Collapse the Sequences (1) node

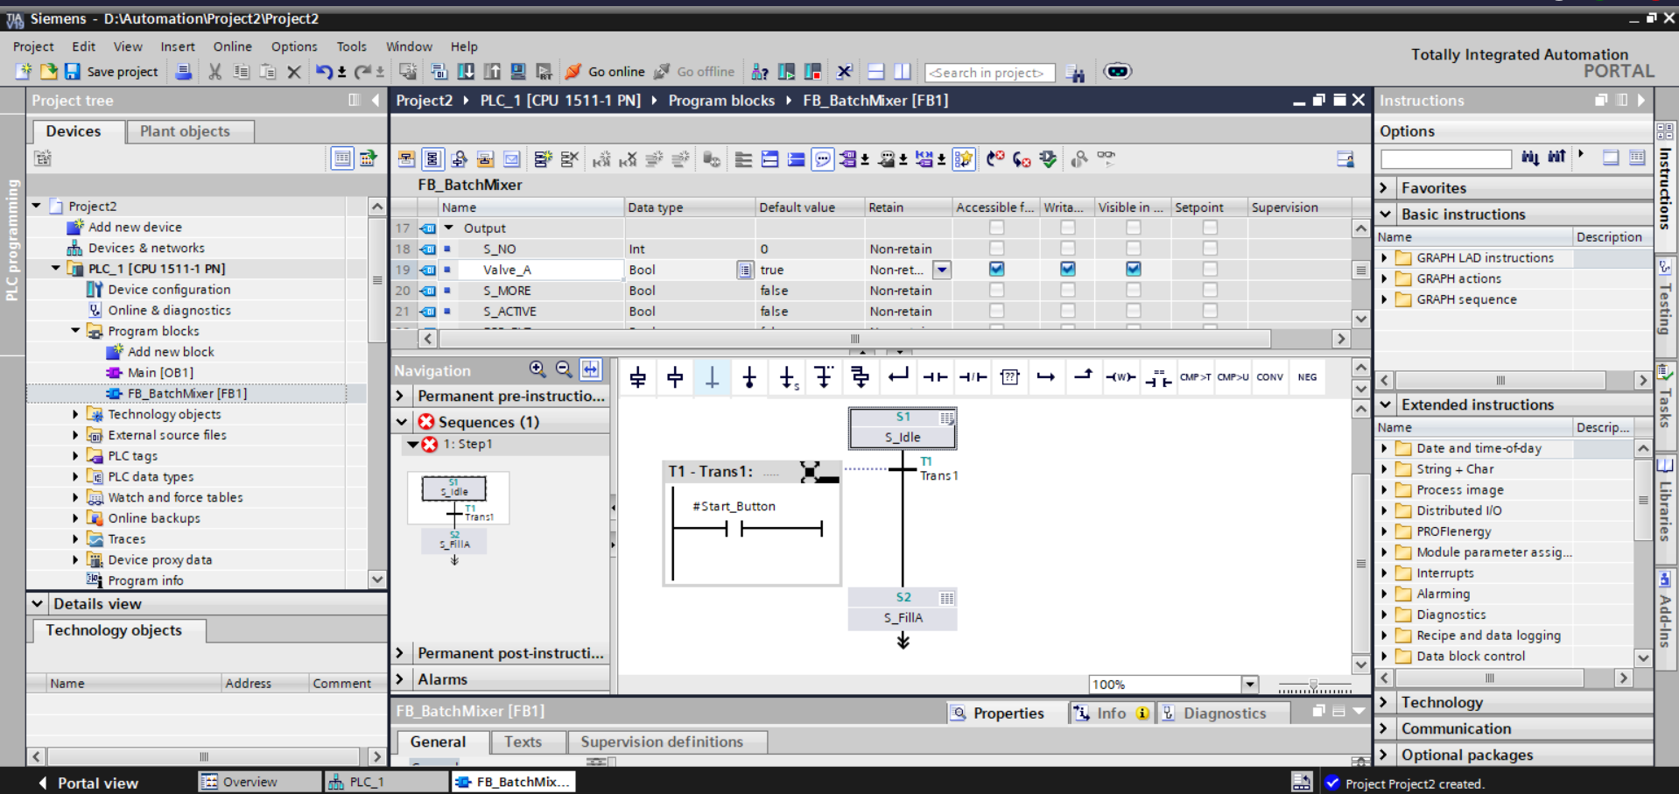click(401, 422)
